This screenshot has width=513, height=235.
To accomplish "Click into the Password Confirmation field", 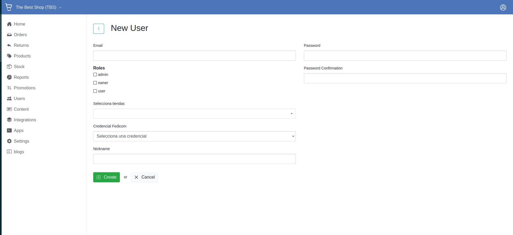I will (x=405, y=78).
